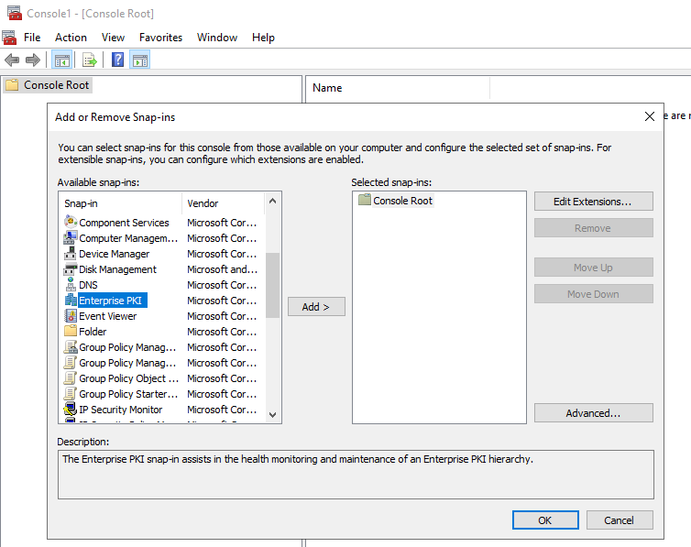Click the Event Viewer snap-in icon
Screen dimensions: 691x547
[x=71, y=316]
